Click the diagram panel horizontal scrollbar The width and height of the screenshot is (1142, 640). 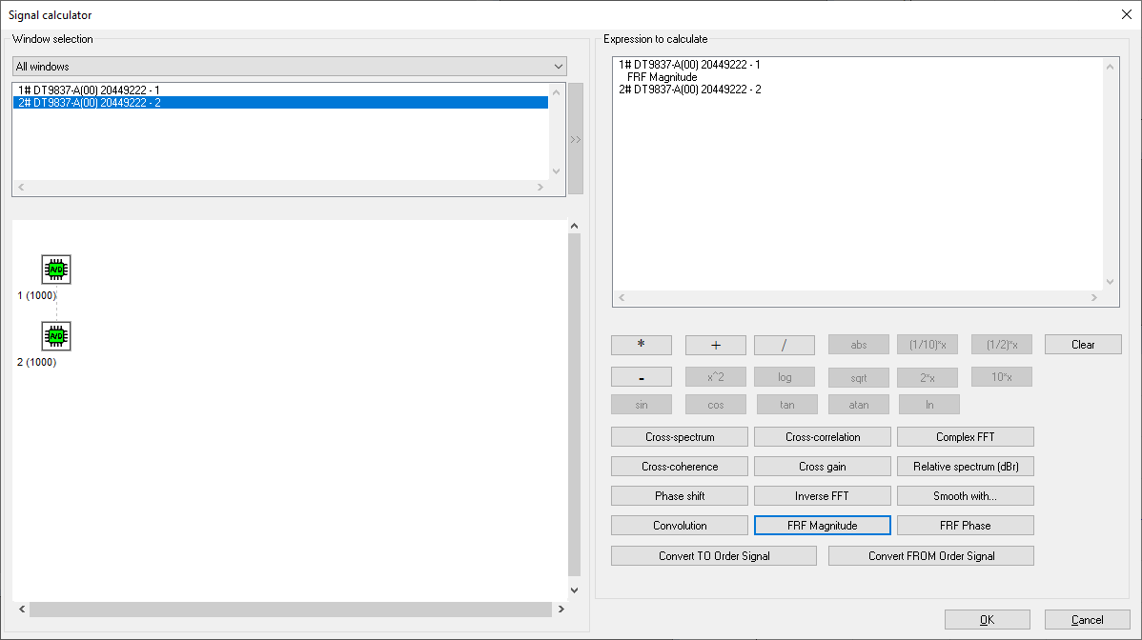(x=290, y=610)
